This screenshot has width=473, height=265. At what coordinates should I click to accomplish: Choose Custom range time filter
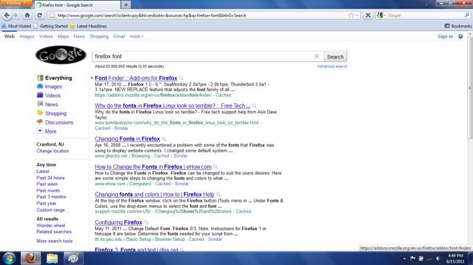(x=53, y=210)
